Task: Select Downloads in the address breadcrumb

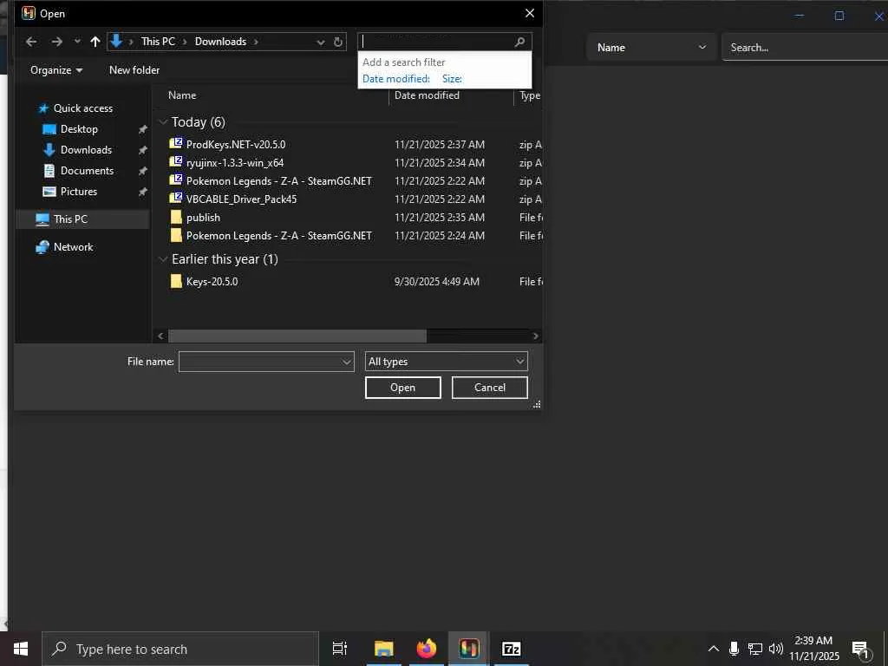Action: point(220,42)
